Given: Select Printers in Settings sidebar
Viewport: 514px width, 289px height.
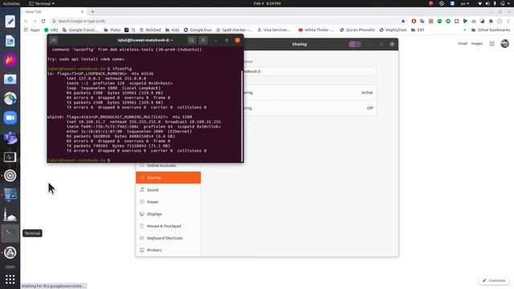Looking at the screenshot, I should click(x=169, y=250).
